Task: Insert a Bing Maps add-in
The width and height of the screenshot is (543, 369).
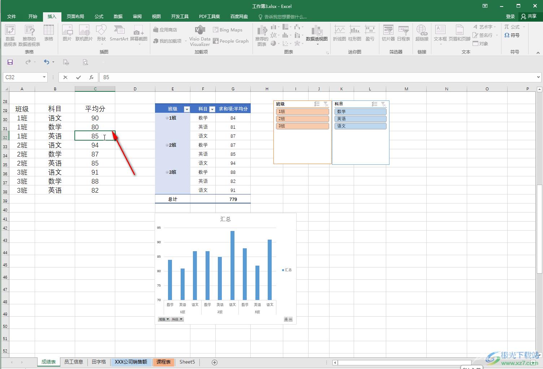Action: click(228, 30)
